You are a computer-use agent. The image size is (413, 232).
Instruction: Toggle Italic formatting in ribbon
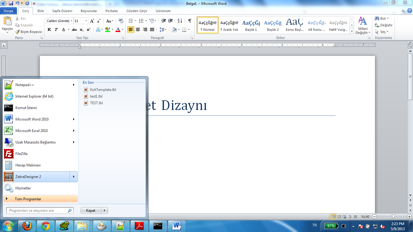tap(57, 30)
